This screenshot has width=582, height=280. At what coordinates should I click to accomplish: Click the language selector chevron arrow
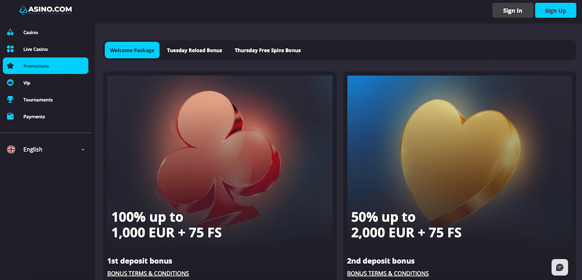(x=83, y=150)
